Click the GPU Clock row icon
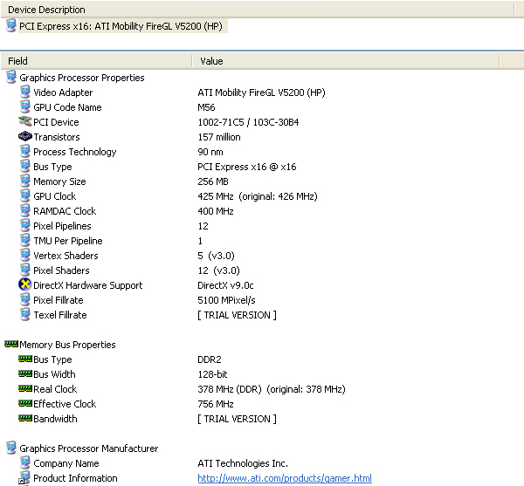 [25, 195]
